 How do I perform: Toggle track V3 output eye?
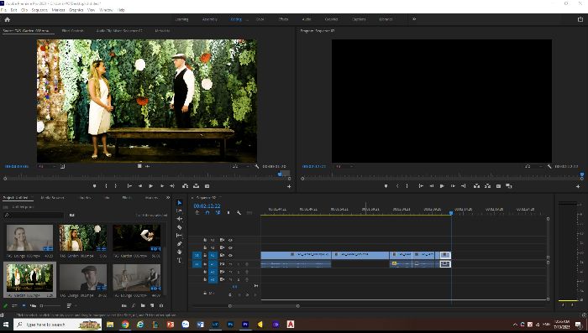tap(231, 240)
